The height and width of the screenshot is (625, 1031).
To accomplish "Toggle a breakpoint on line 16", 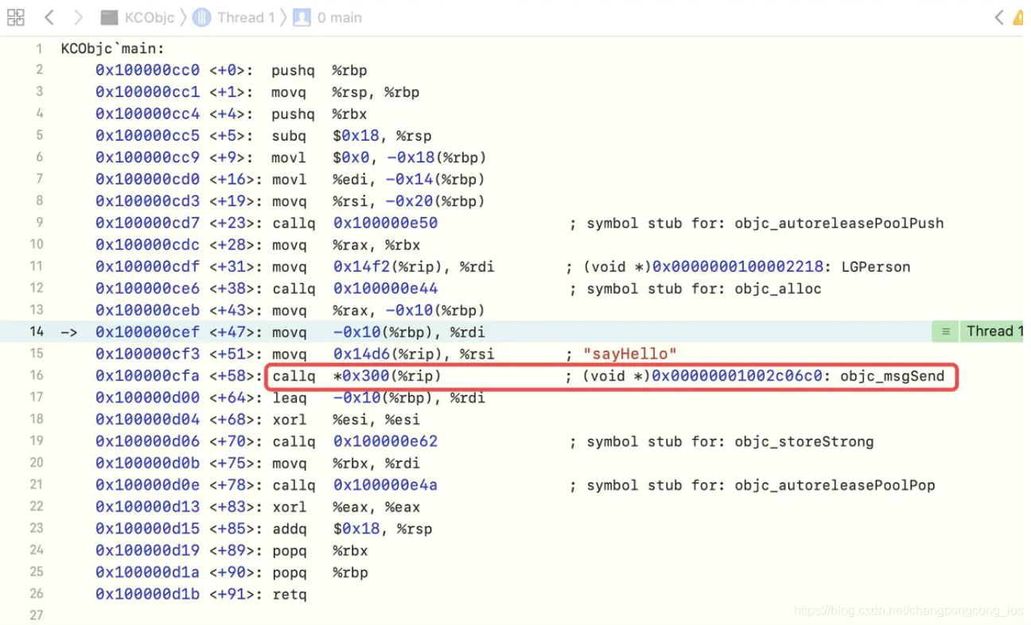I will click(37, 375).
